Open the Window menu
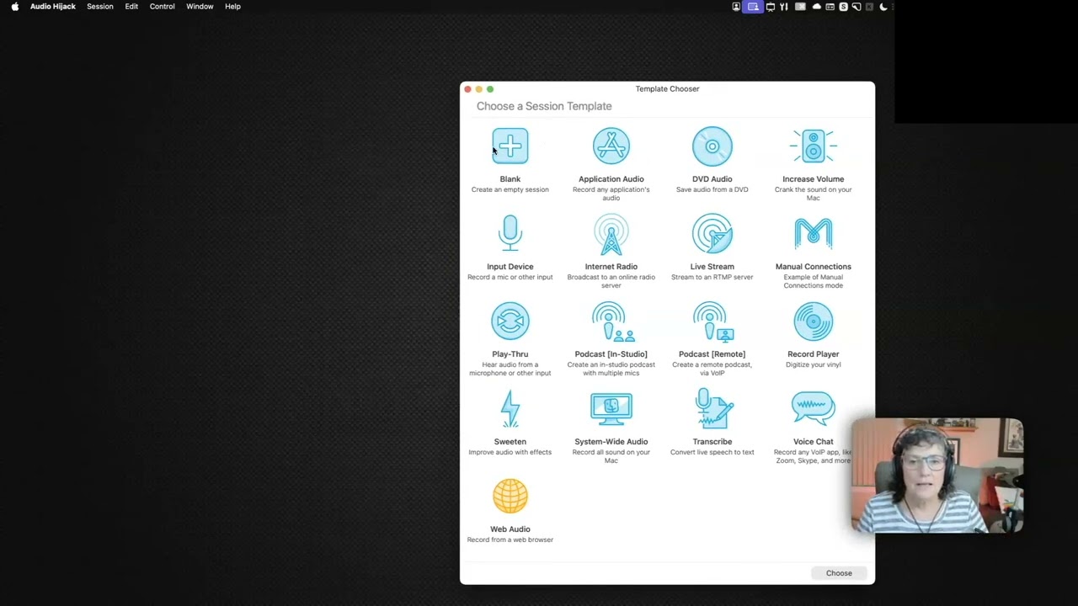The width and height of the screenshot is (1078, 606). click(200, 7)
